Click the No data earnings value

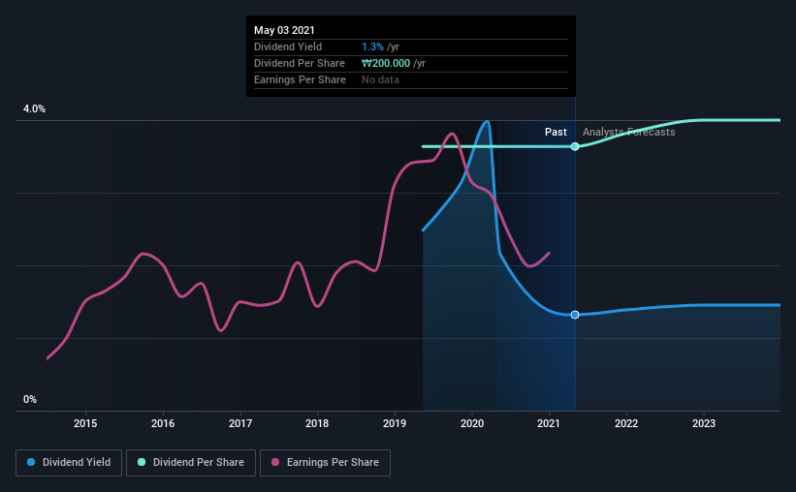(380, 79)
